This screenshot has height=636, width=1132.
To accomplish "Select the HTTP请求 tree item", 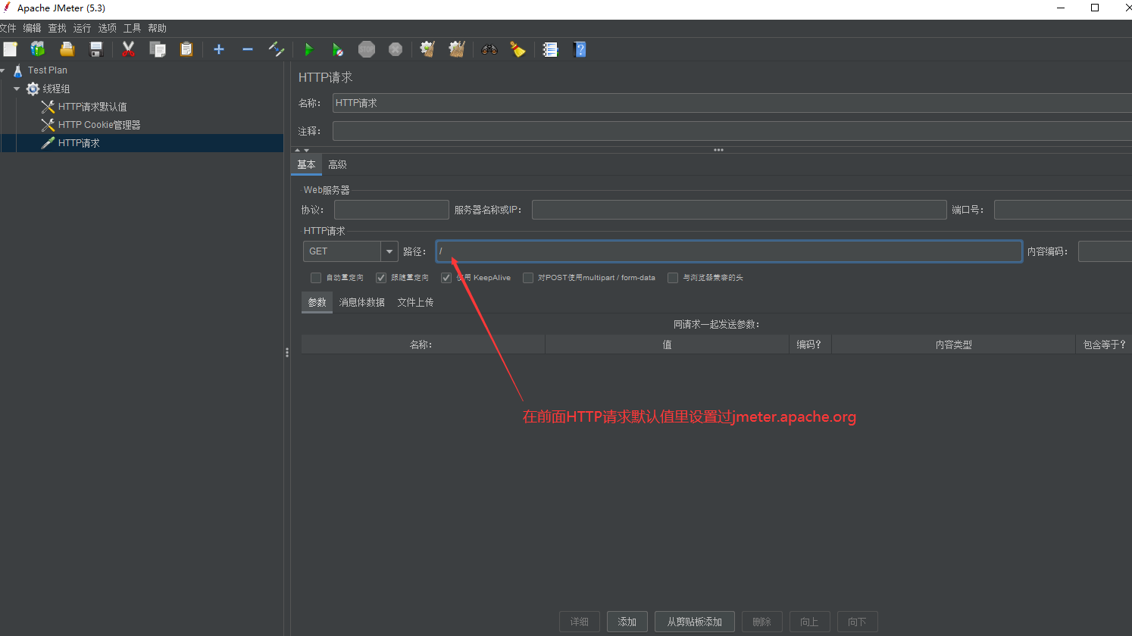I will (x=79, y=143).
